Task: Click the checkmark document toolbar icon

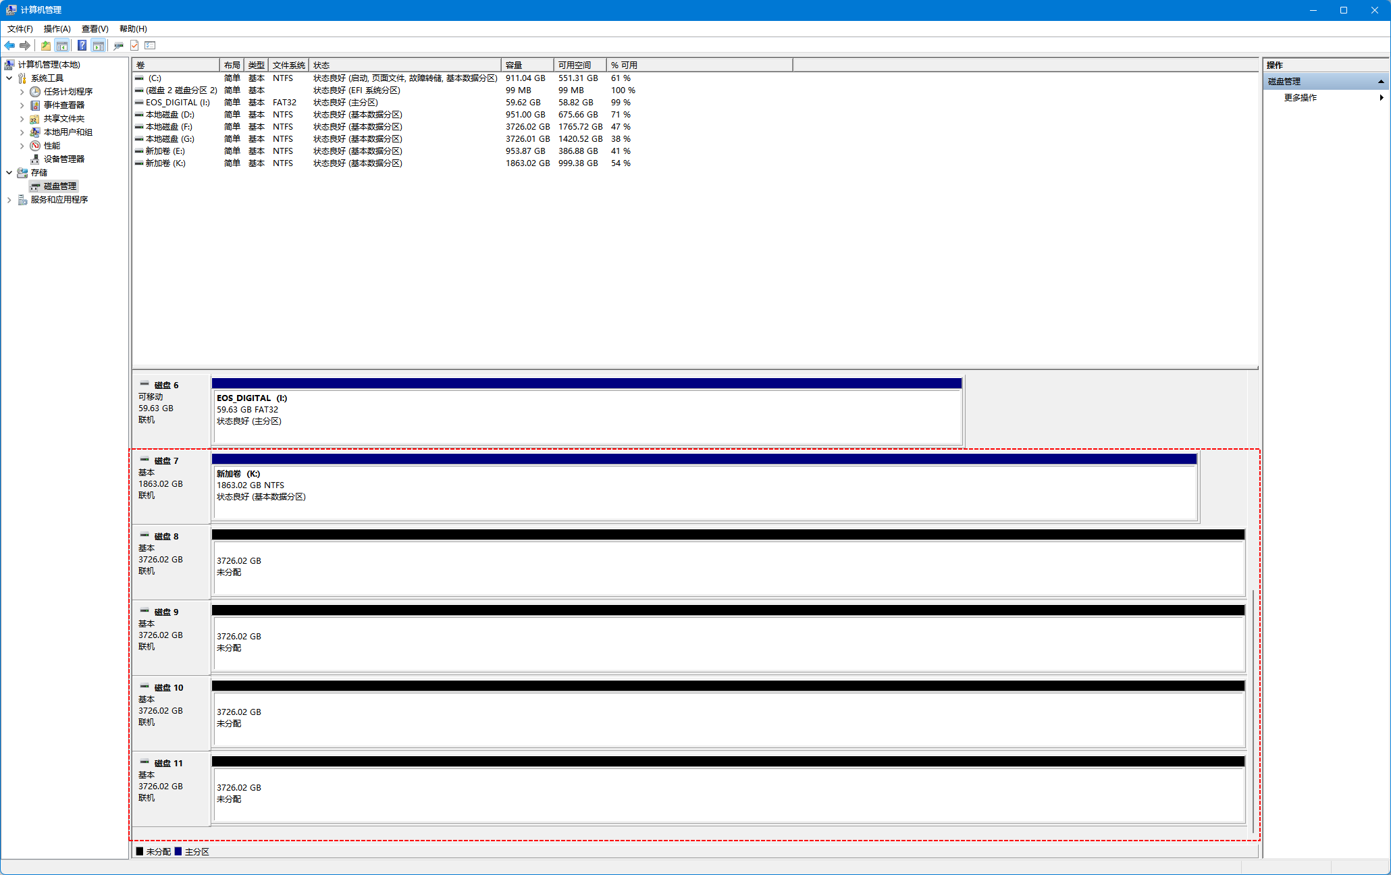Action: tap(134, 45)
